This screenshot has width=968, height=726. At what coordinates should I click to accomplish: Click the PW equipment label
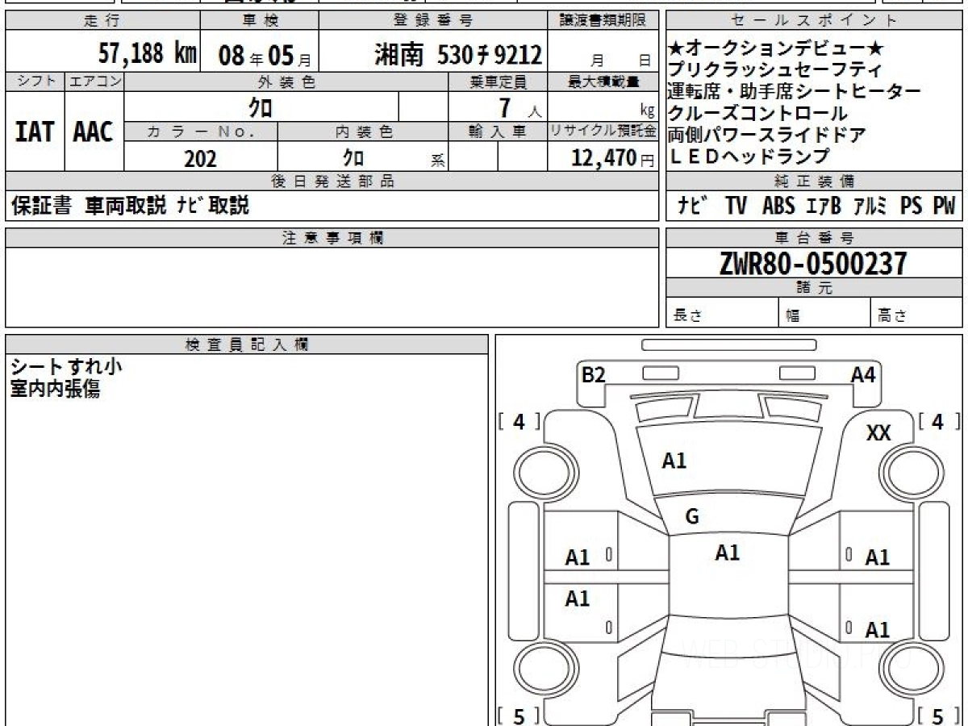click(944, 207)
